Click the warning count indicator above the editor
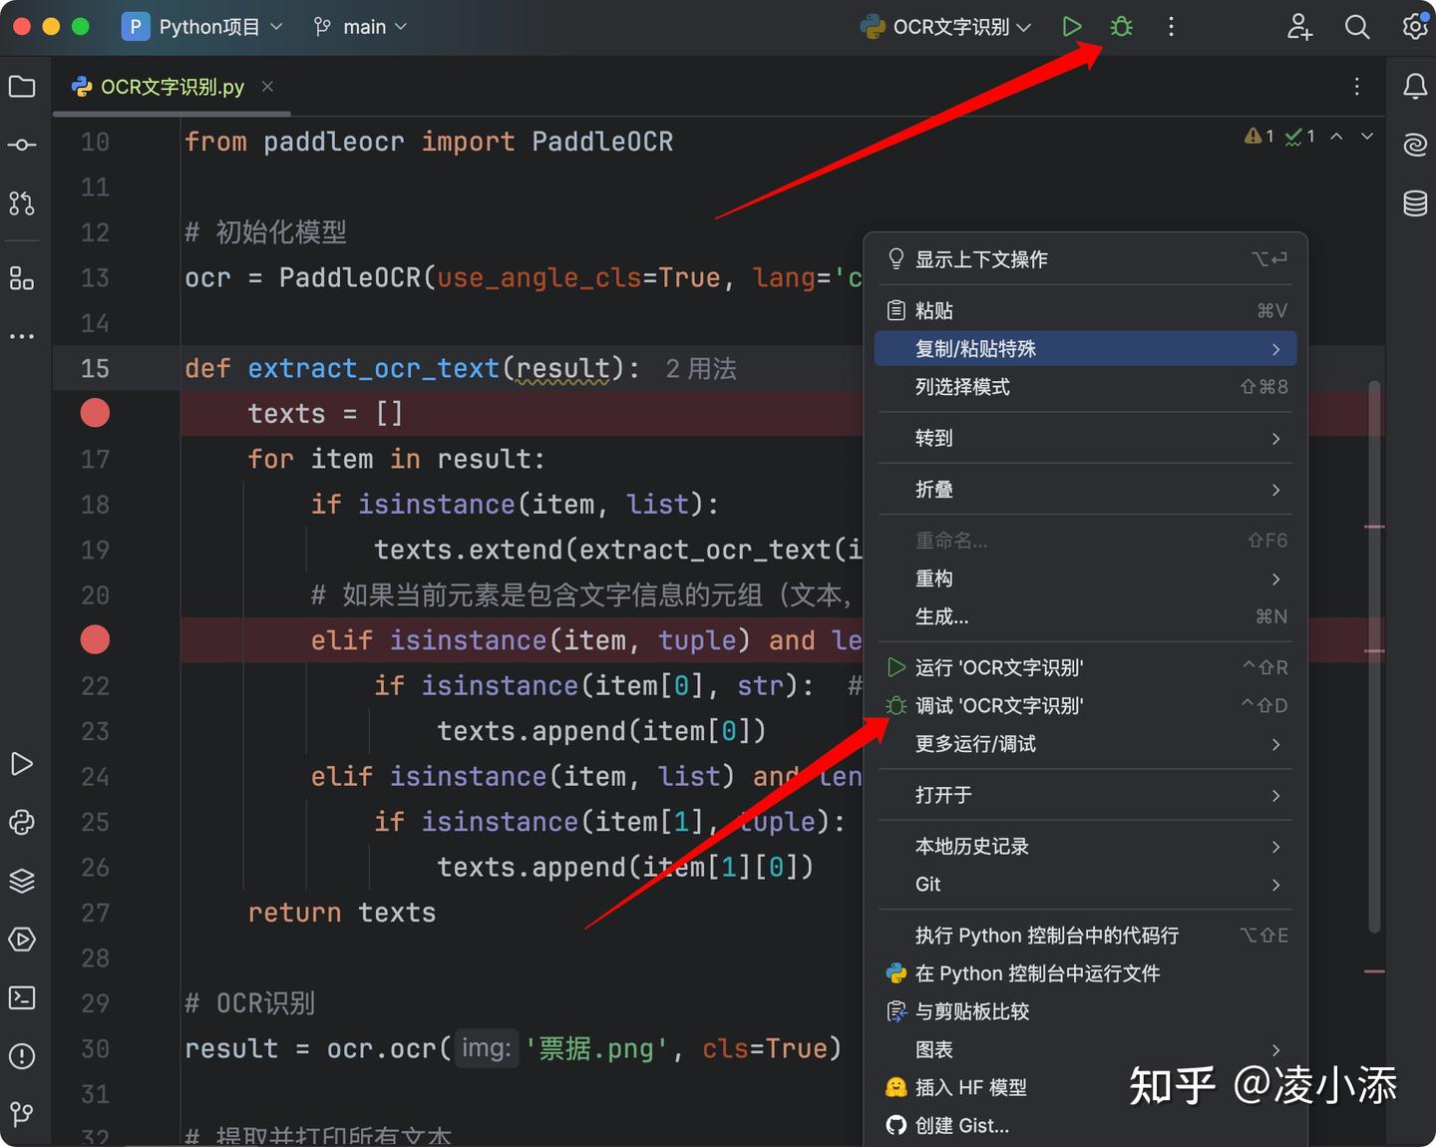Image resolution: width=1436 pixels, height=1147 pixels. [x=1260, y=136]
